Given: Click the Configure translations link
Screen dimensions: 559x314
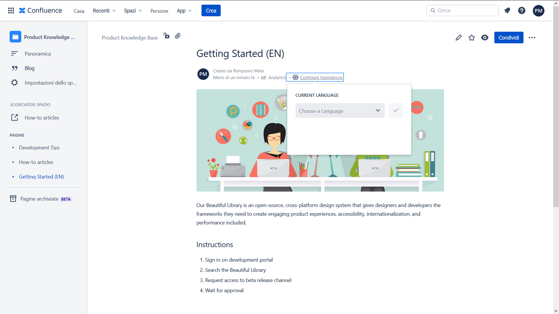Looking at the screenshot, I should (x=321, y=77).
